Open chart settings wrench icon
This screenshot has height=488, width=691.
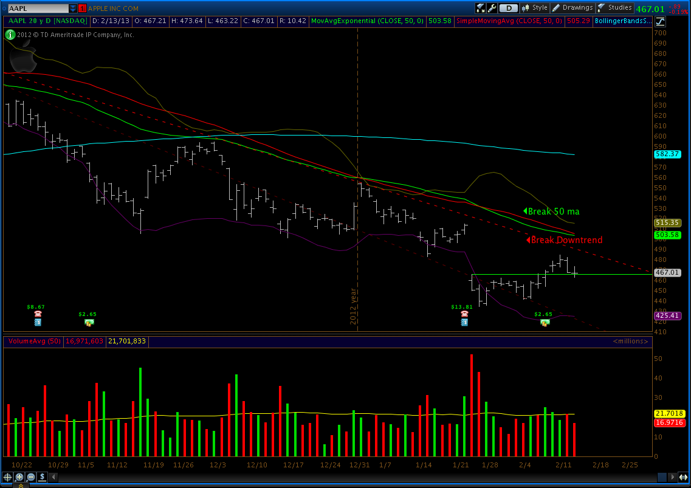click(x=492, y=8)
